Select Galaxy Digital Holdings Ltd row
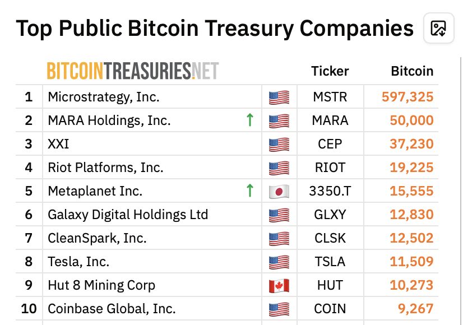Image resolution: width=463 pixels, height=325 pixels. click(227, 214)
